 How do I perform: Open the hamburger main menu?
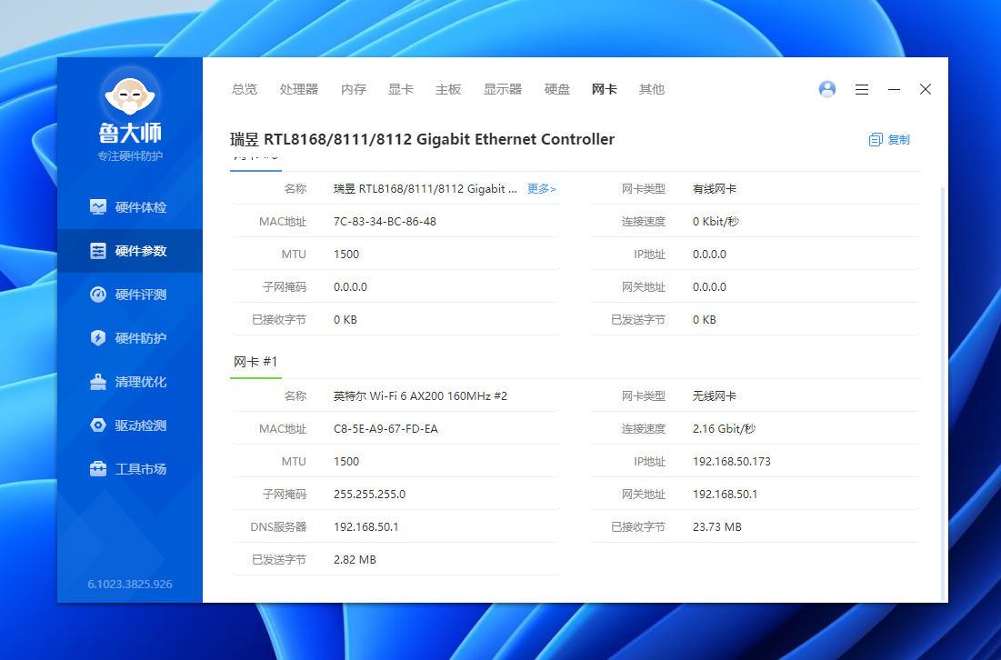(x=862, y=89)
